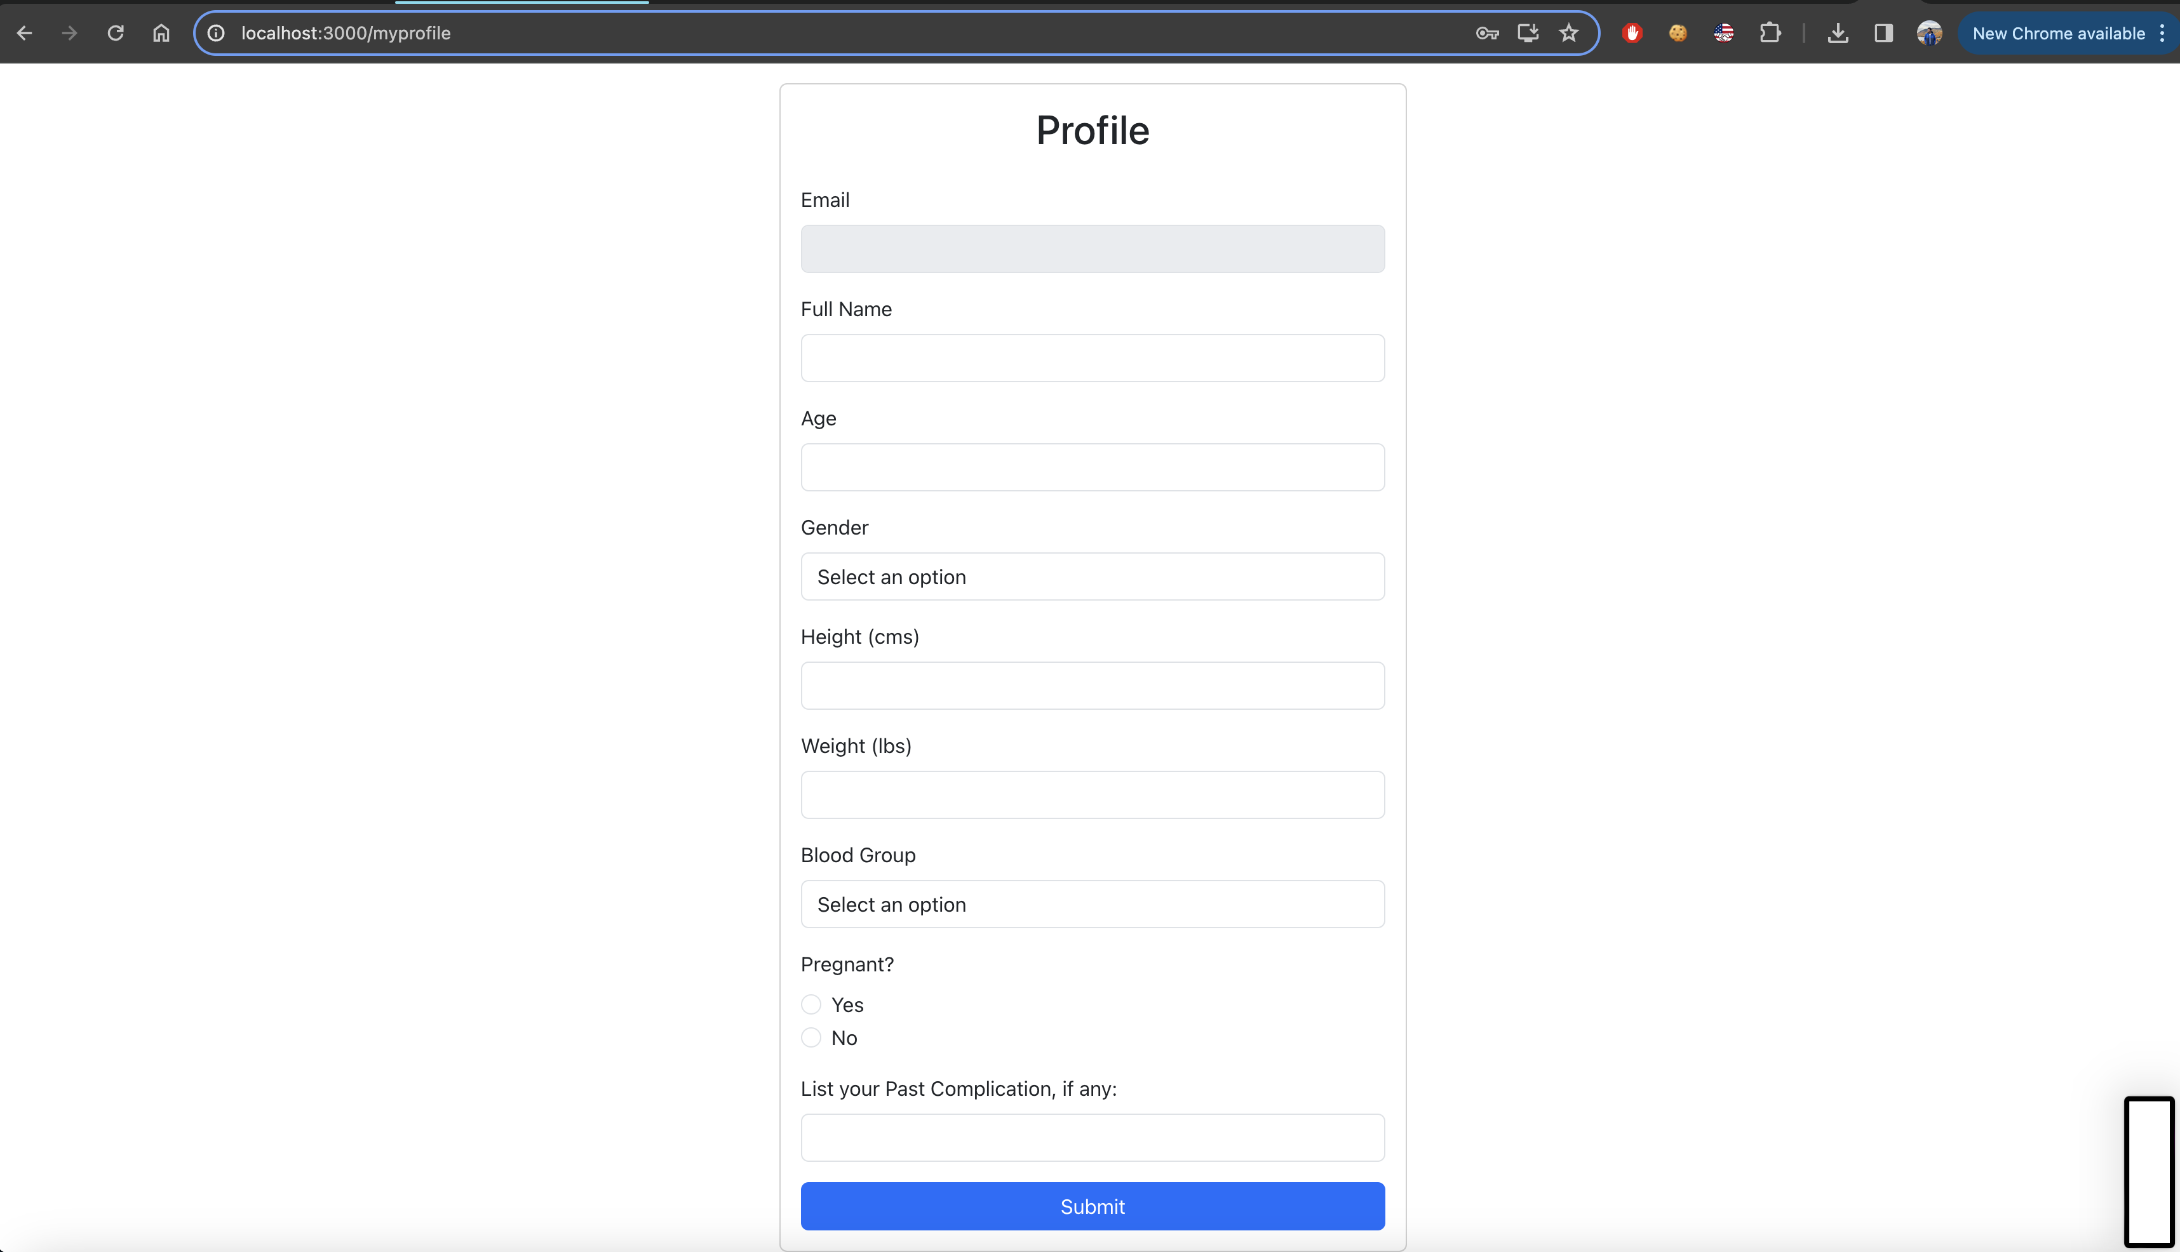Screen dimensions: 2180x1252
Task: Reload the current page
Action: (x=115, y=32)
